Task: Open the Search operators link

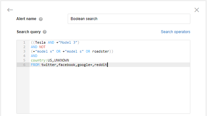Action: tap(176, 32)
